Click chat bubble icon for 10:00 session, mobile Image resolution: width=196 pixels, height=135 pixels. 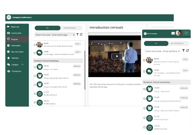coord(149,71)
